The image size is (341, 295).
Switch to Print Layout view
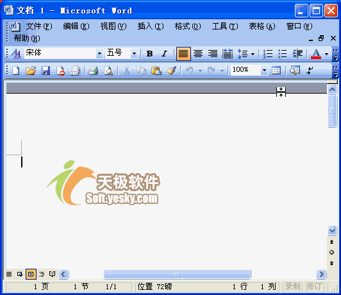31,274
